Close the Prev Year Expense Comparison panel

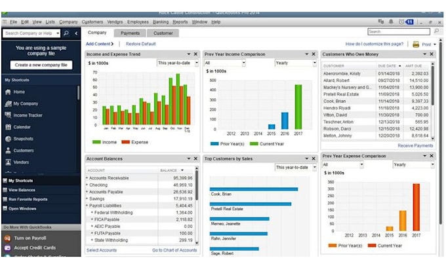click(x=432, y=156)
